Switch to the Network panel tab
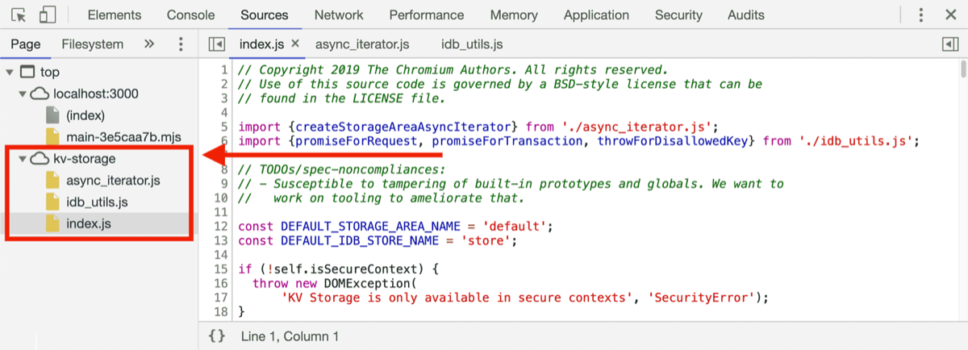This screenshot has height=350, width=968. 339,15
